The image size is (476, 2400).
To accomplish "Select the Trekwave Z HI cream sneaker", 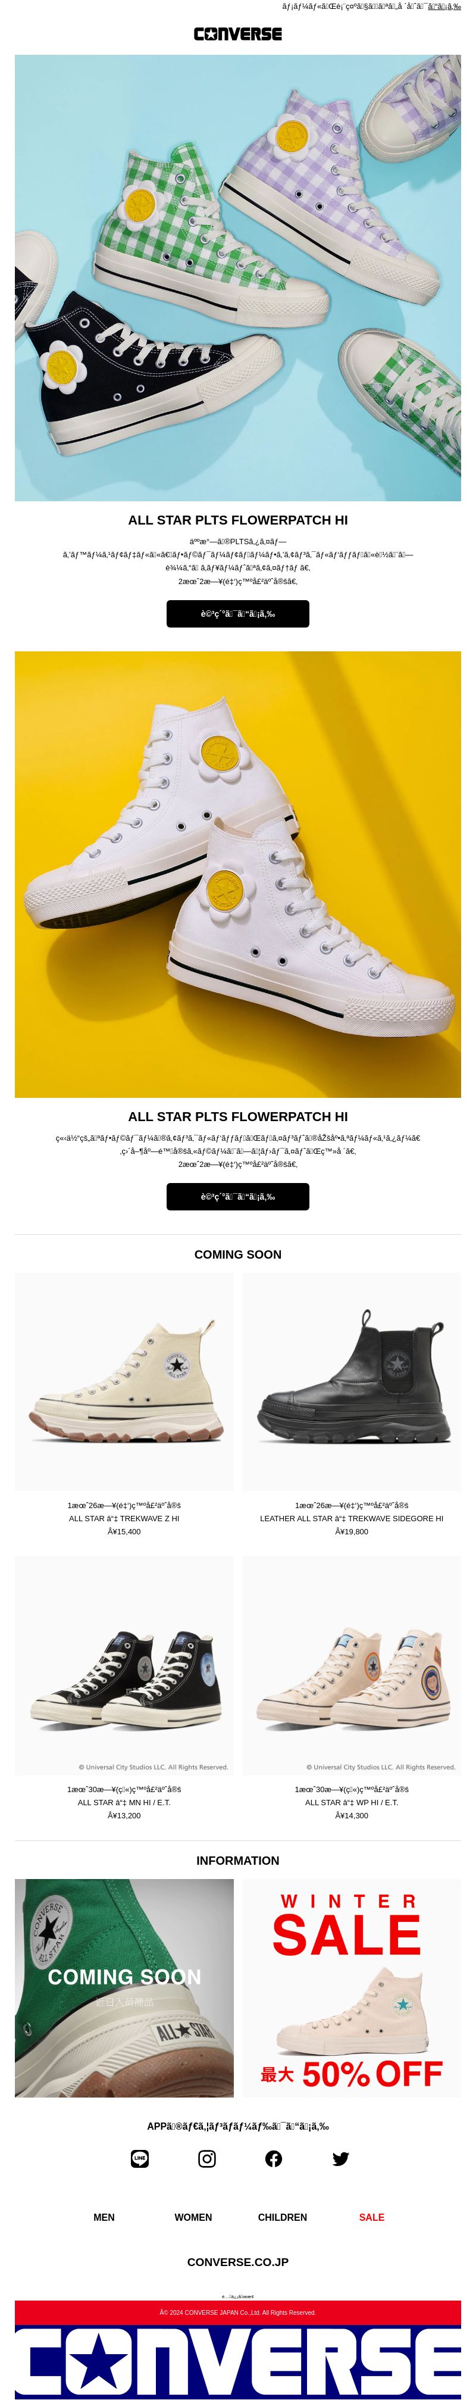I will [x=124, y=1382].
